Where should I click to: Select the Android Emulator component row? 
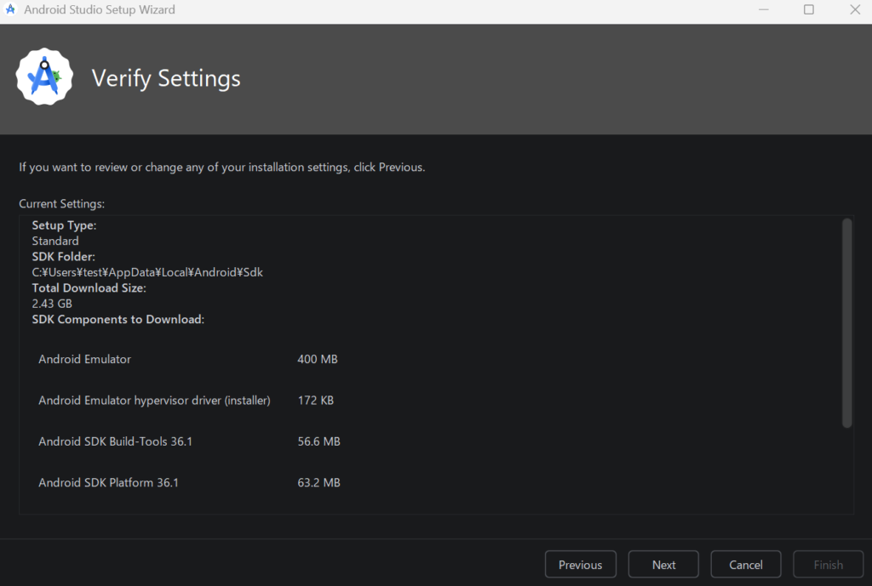[x=85, y=359]
